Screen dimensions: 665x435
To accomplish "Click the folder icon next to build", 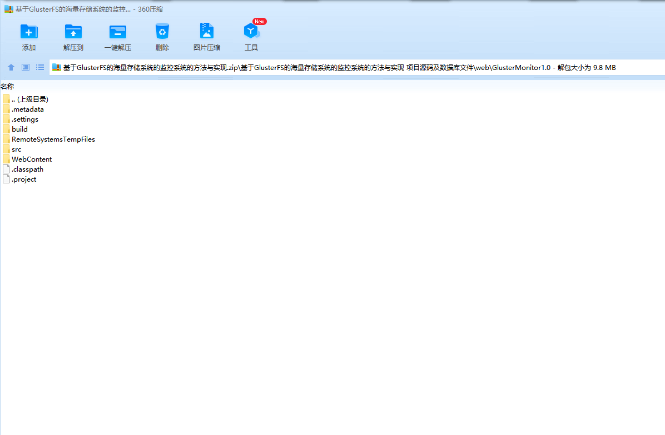I will (6, 129).
